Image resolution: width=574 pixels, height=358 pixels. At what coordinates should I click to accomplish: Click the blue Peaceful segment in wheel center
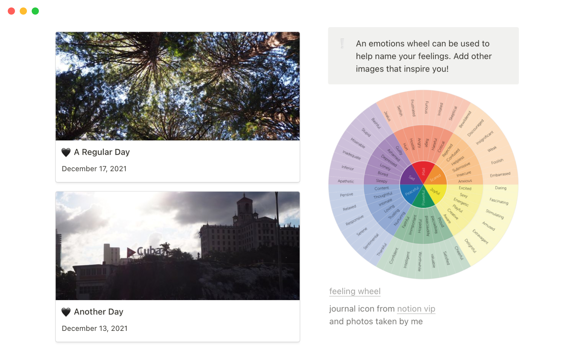click(x=411, y=192)
